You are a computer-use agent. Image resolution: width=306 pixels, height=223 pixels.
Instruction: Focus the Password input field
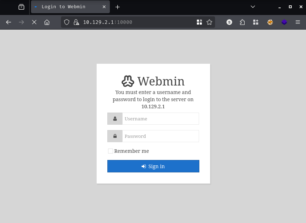pyautogui.click(x=160, y=136)
